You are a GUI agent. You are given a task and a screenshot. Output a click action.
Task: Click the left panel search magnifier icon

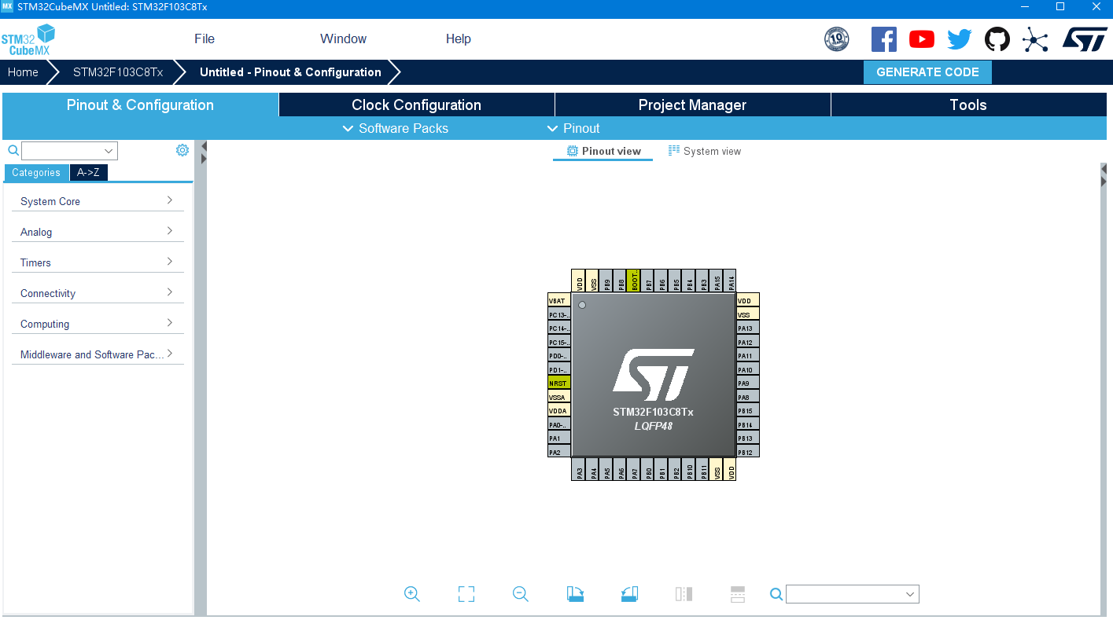[x=13, y=150]
